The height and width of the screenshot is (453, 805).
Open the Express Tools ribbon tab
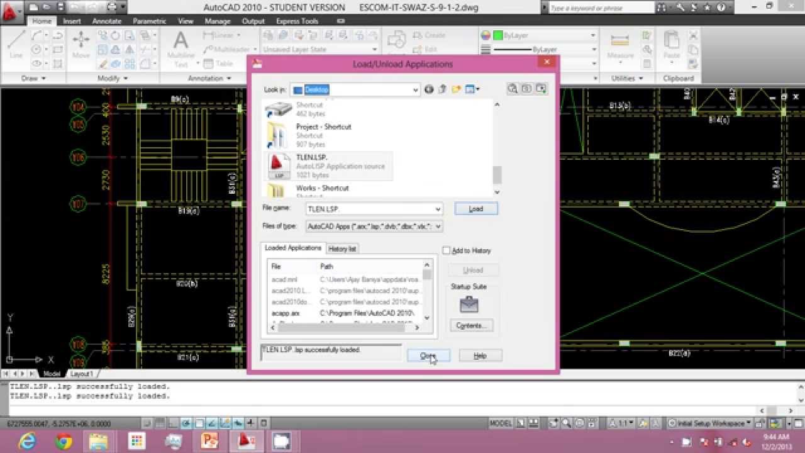pos(297,21)
